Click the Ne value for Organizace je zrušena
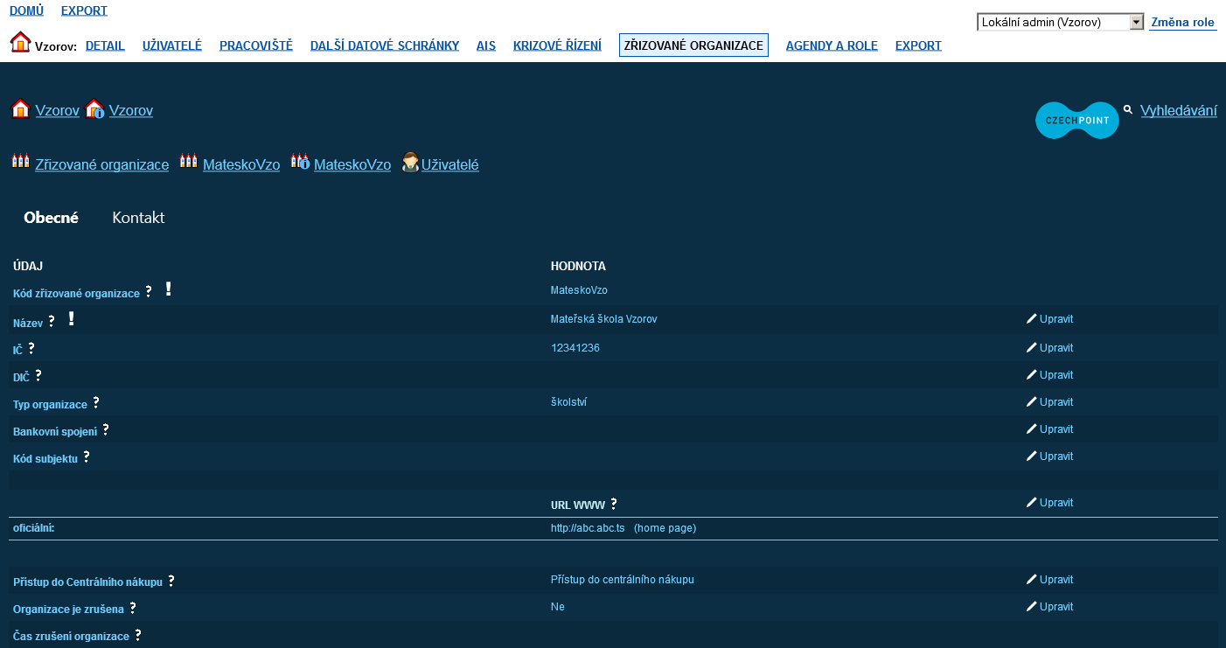1226x648 pixels. (x=558, y=607)
